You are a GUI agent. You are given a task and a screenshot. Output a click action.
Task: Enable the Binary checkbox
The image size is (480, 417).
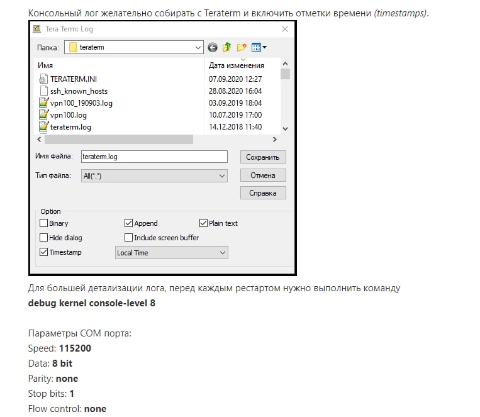[x=44, y=223]
